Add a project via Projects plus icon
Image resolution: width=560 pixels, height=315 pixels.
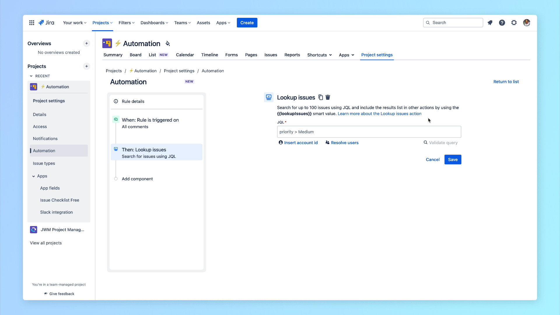(87, 66)
